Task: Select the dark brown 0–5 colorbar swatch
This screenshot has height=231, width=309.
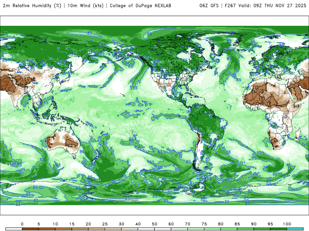Action: click(x=31, y=229)
